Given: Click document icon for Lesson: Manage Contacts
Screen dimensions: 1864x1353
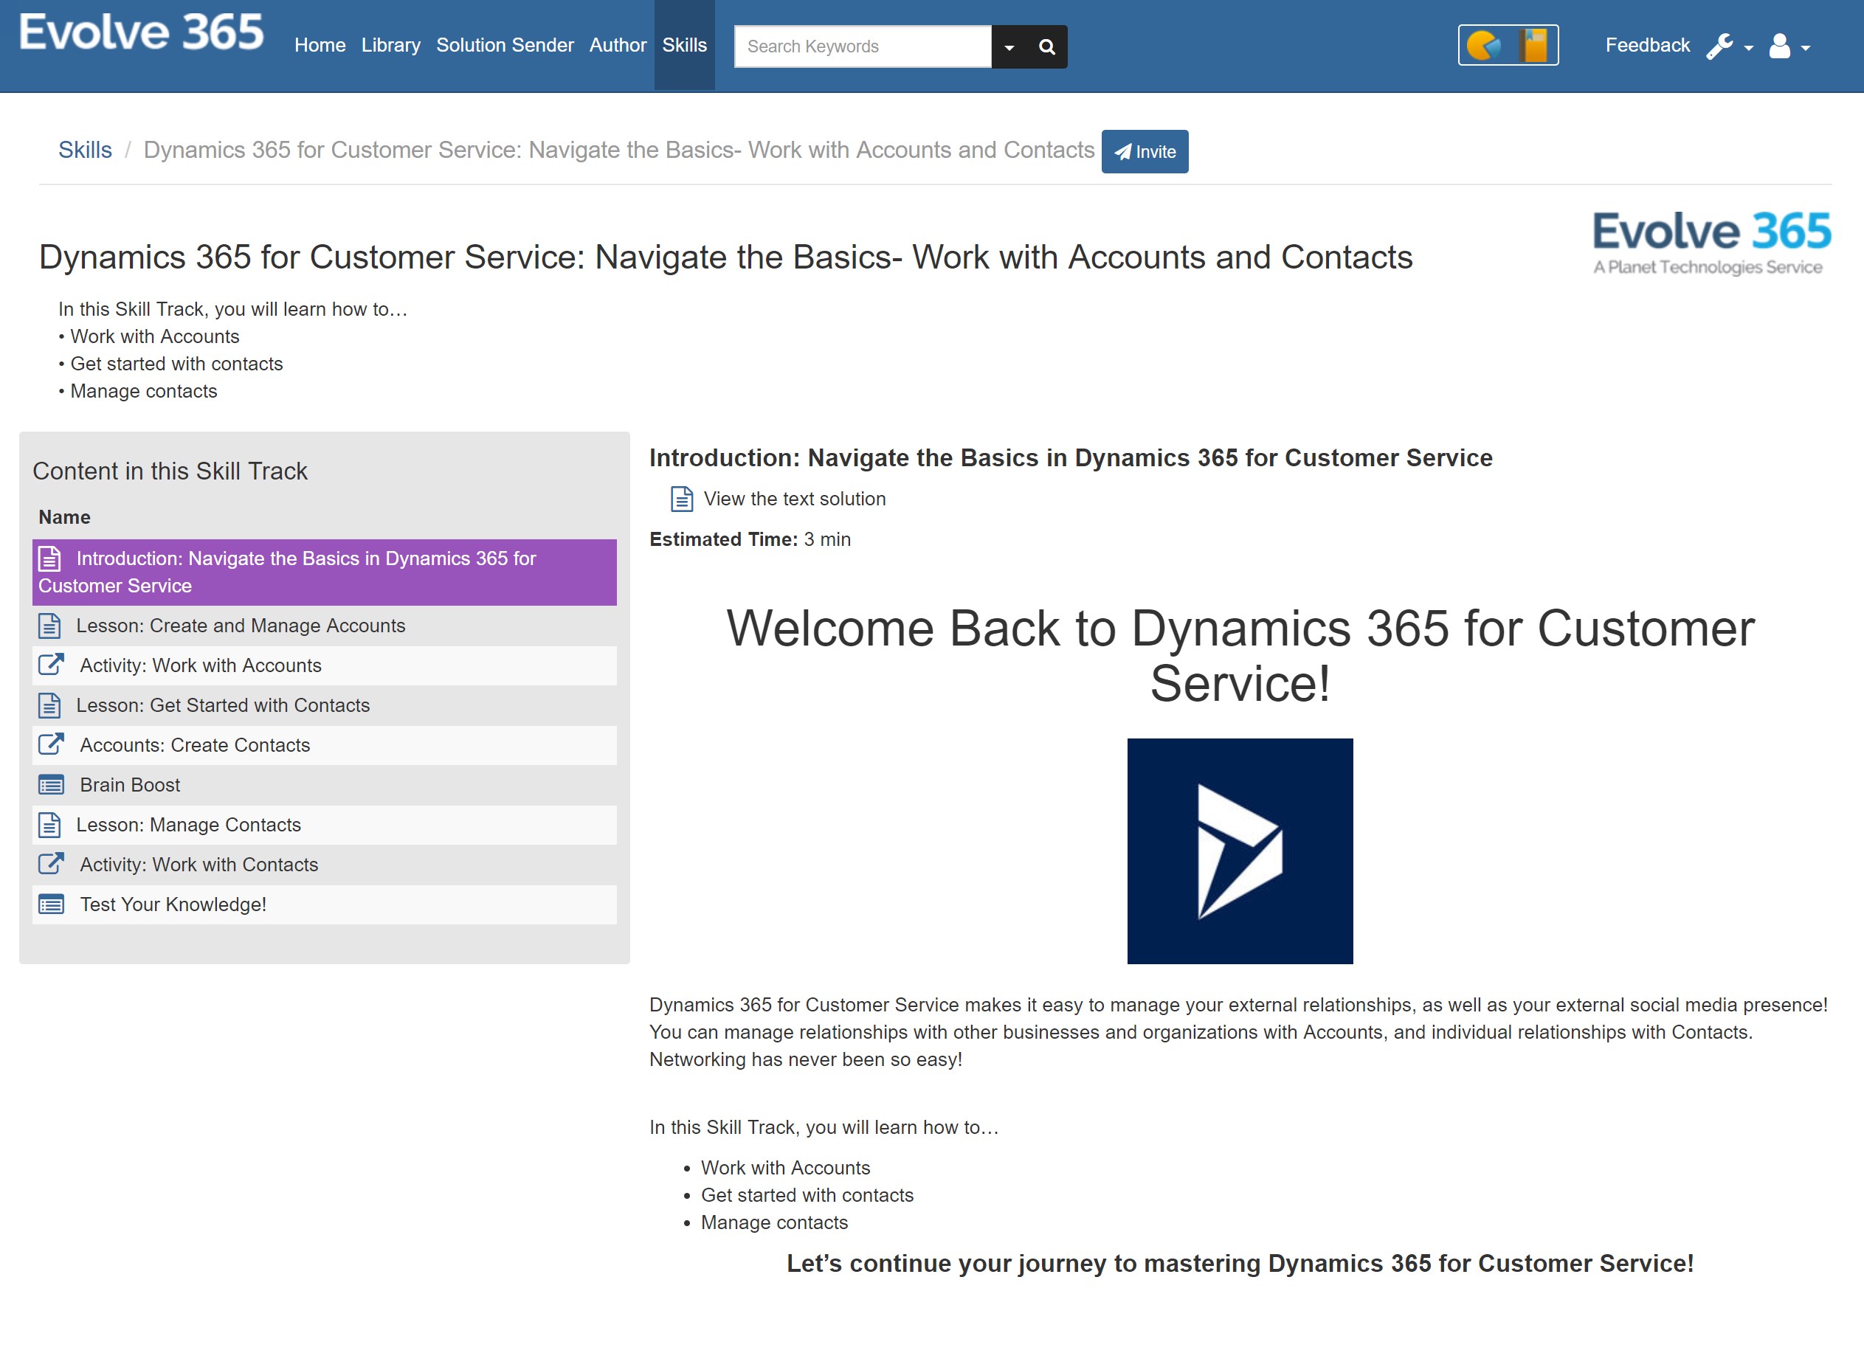Looking at the screenshot, I should [x=50, y=825].
